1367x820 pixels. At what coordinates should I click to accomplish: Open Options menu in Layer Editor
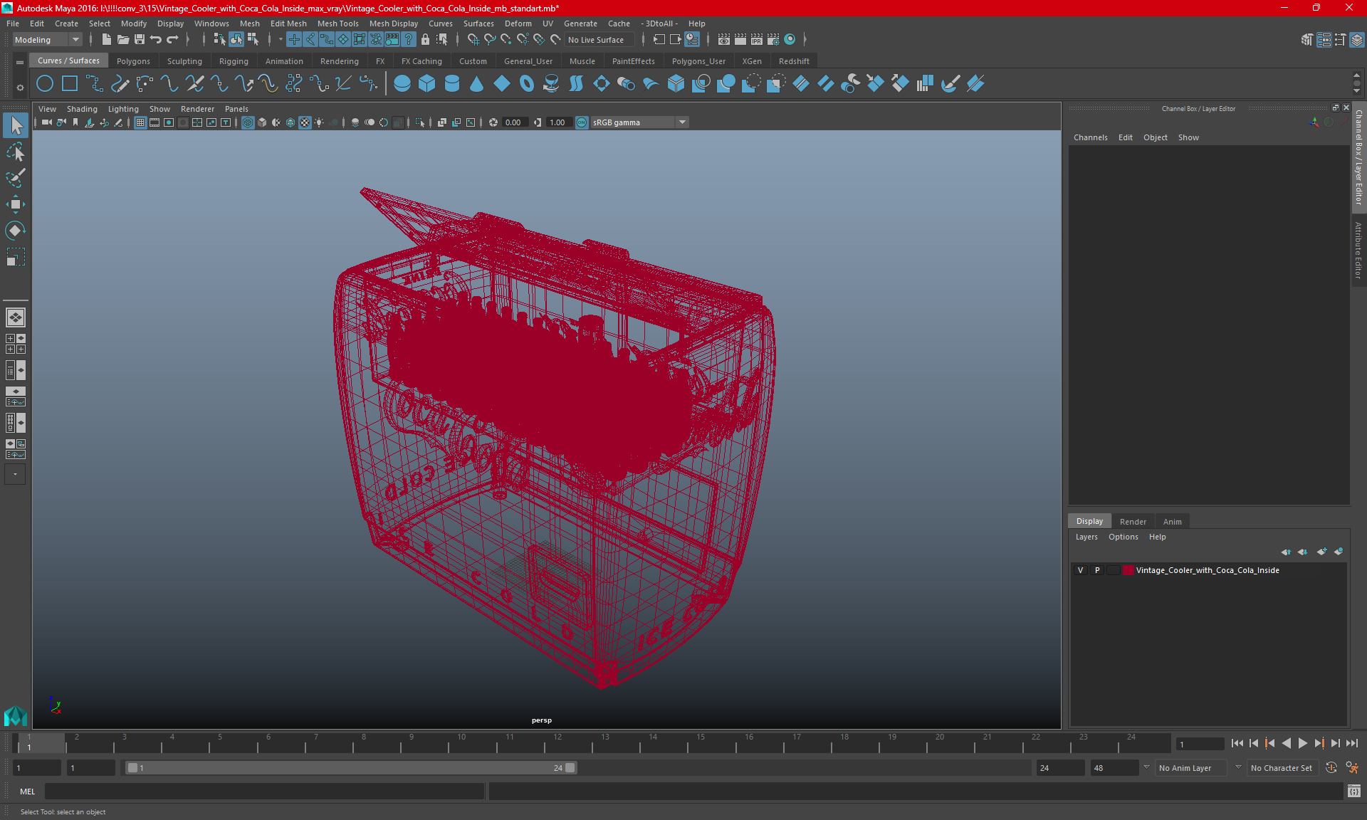pyautogui.click(x=1123, y=537)
